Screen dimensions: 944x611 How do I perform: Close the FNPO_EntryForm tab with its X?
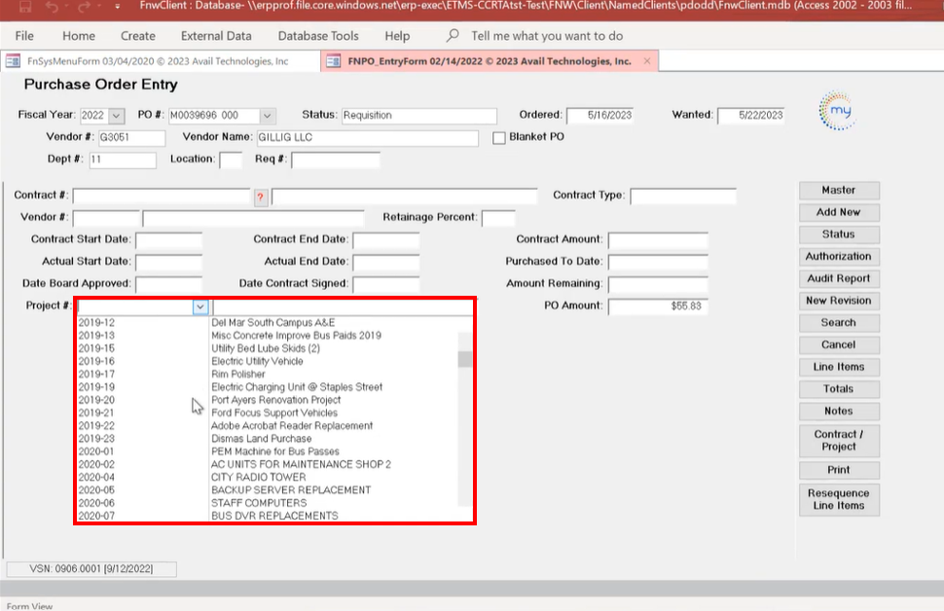(x=644, y=61)
